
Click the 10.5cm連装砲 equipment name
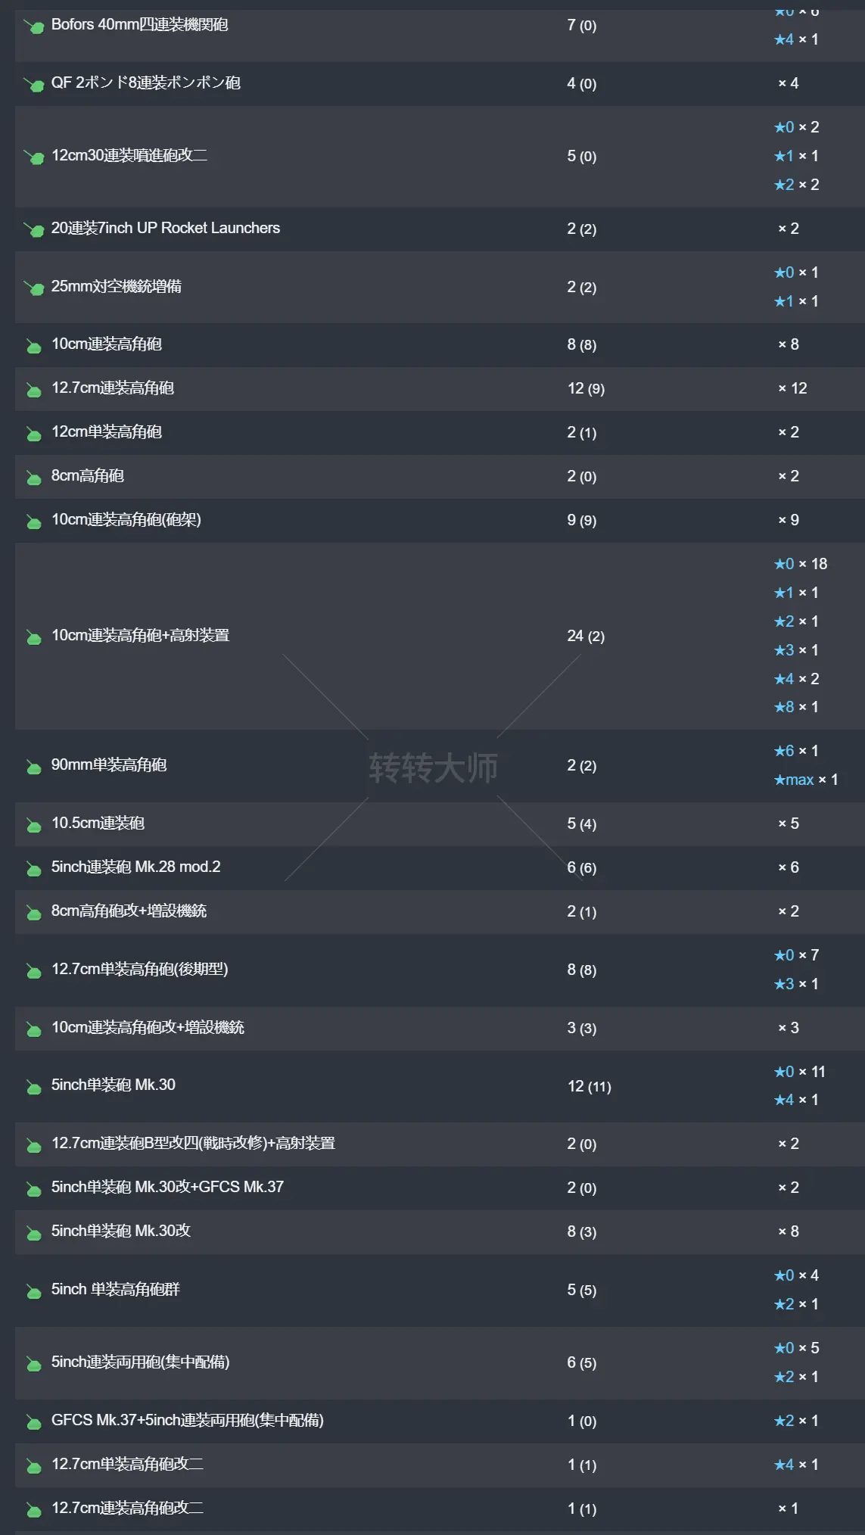pyautogui.click(x=98, y=823)
